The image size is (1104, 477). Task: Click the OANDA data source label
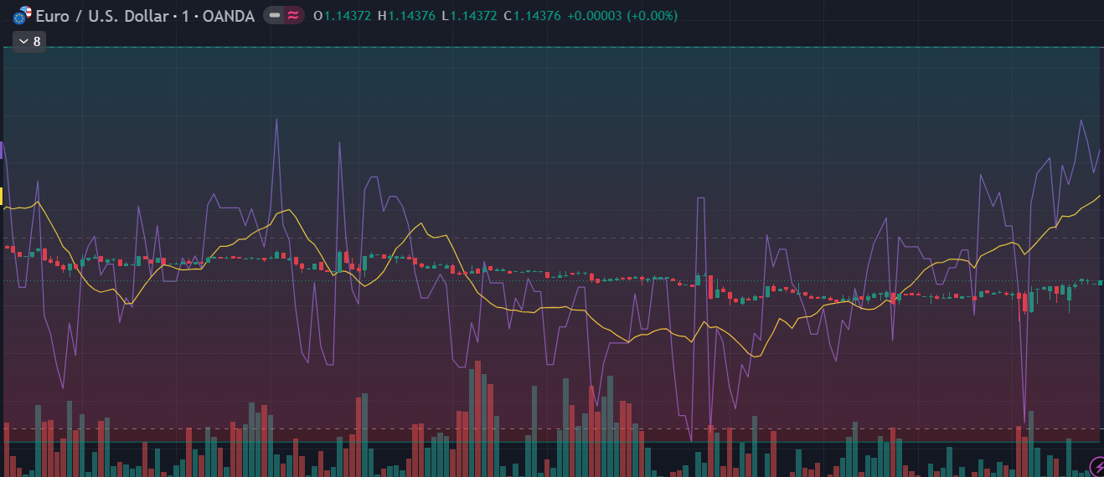[x=229, y=16]
